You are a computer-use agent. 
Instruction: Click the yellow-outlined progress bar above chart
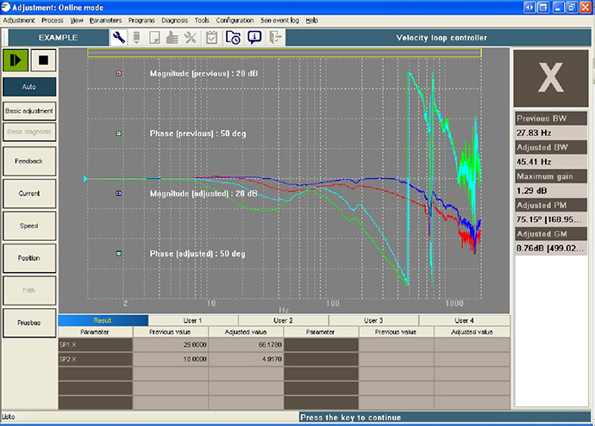point(285,53)
